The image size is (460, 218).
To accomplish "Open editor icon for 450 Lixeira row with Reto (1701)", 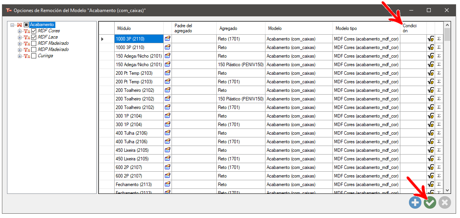I will point(168,159).
